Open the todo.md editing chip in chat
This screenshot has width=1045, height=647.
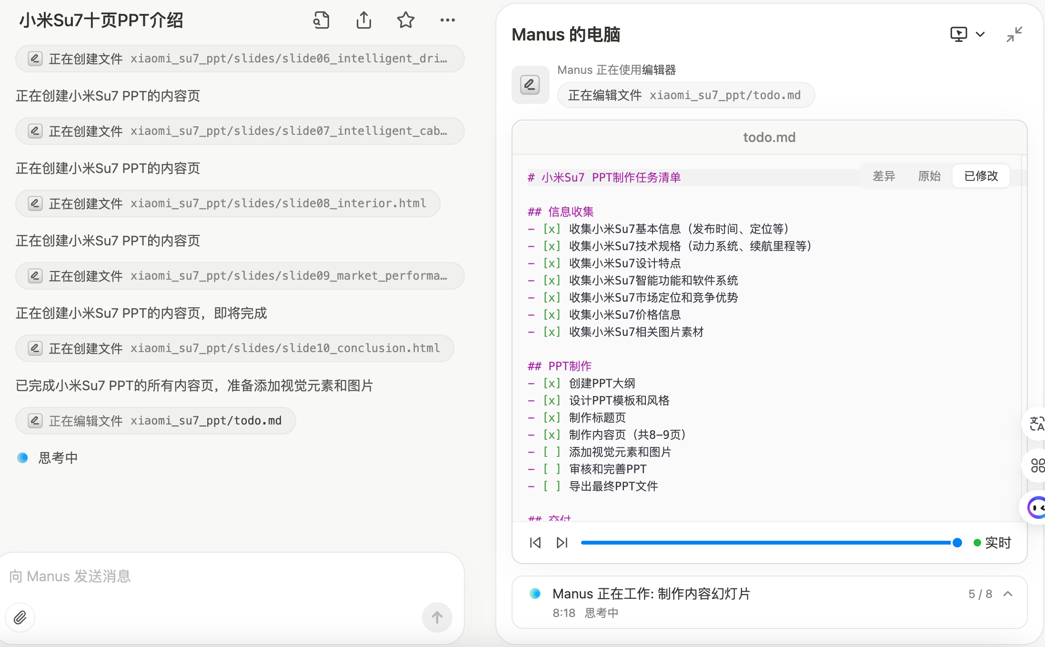pyautogui.click(x=156, y=421)
